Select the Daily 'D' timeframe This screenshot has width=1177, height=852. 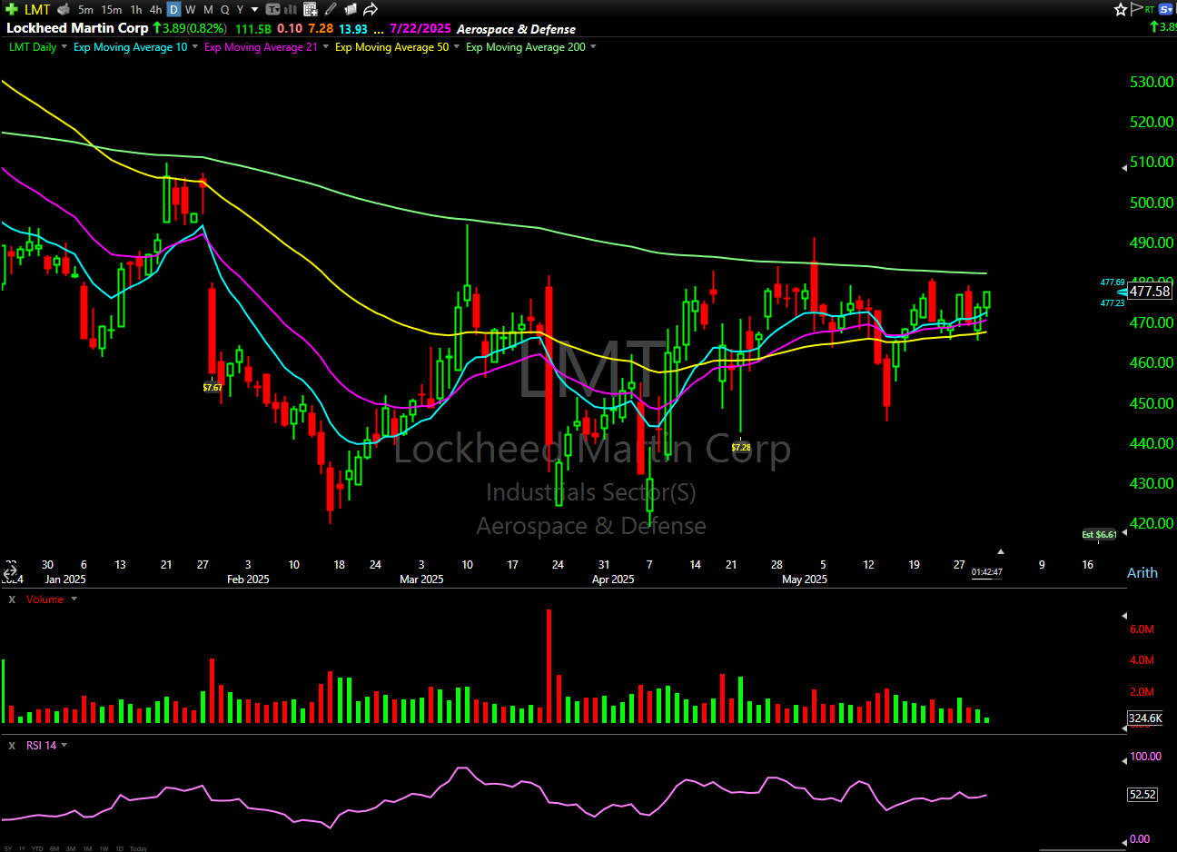click(173, 10)
